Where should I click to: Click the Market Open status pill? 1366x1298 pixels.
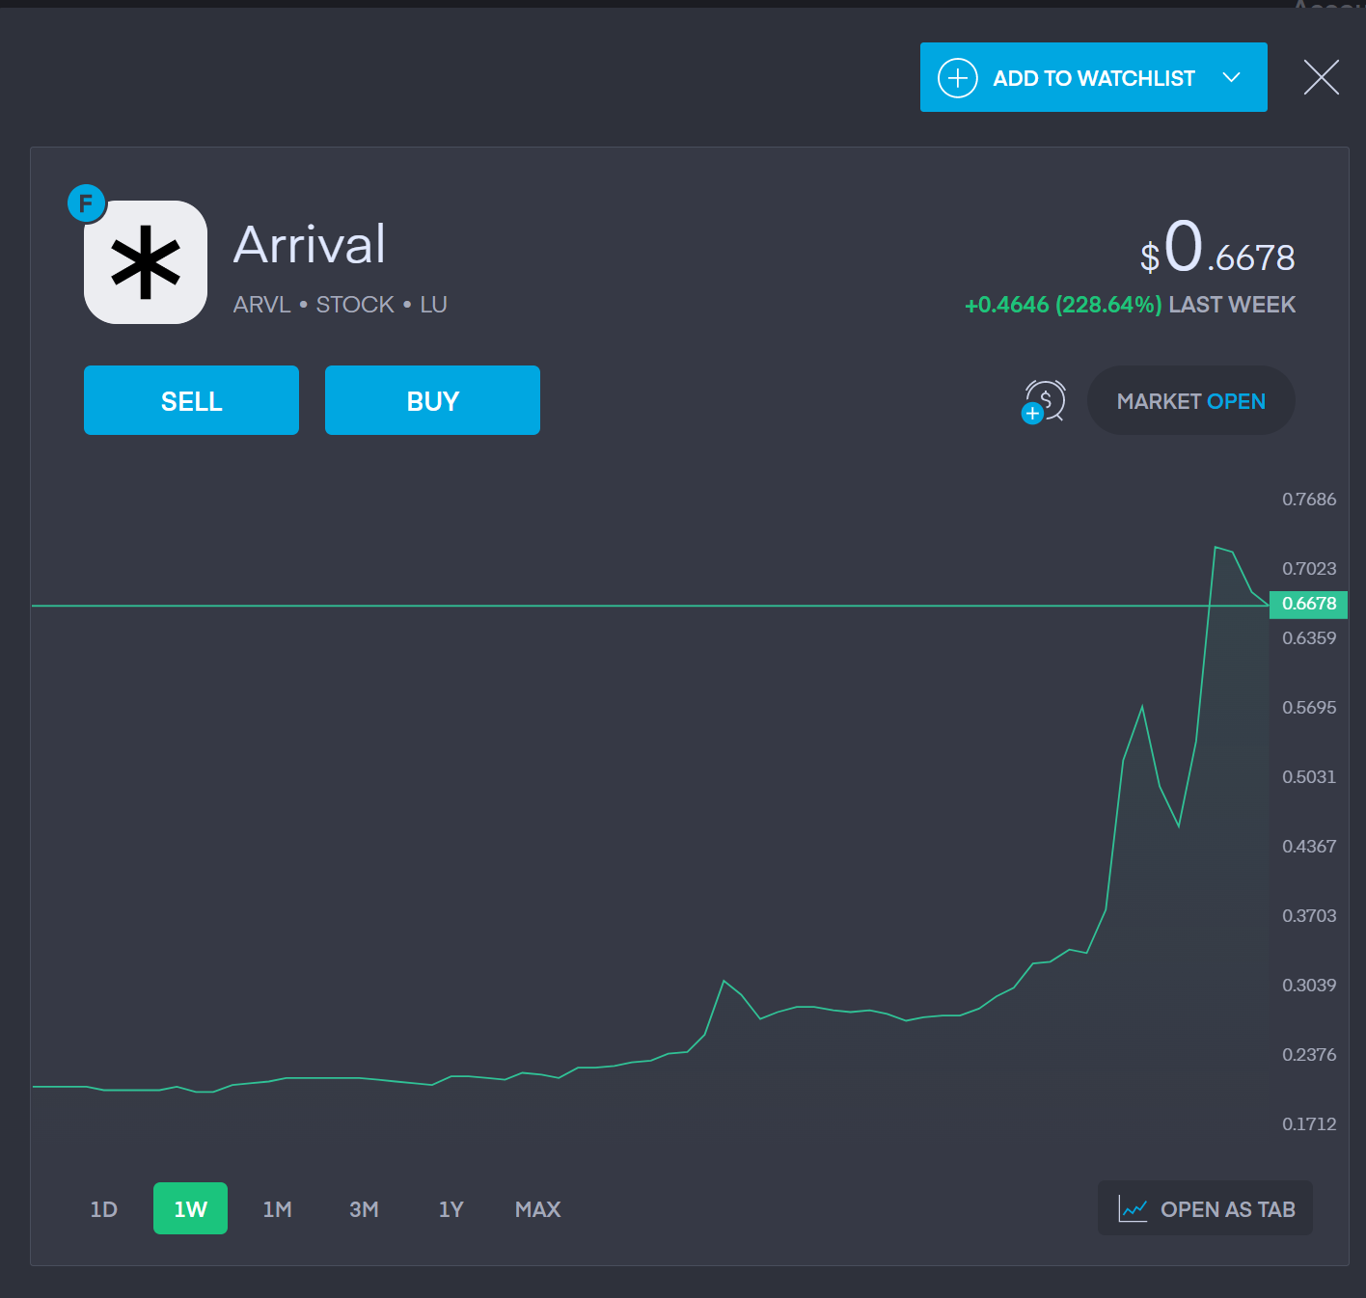[1190, 400]
